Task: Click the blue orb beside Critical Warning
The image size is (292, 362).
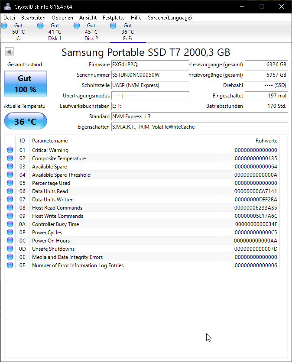Action: [10, 150]
